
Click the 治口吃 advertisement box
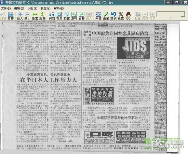click(x=99, y=137)
